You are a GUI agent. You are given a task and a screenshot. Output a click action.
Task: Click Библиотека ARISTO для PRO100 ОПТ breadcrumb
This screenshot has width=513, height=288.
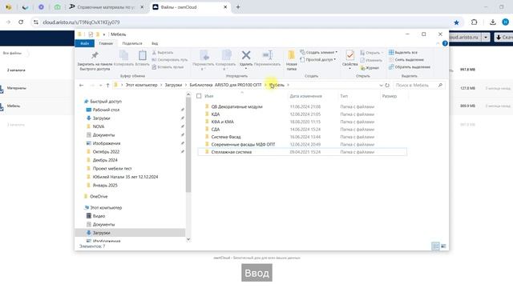coord(225,85)
